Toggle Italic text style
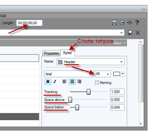The image size is (148, 136). tap(55, 82)
